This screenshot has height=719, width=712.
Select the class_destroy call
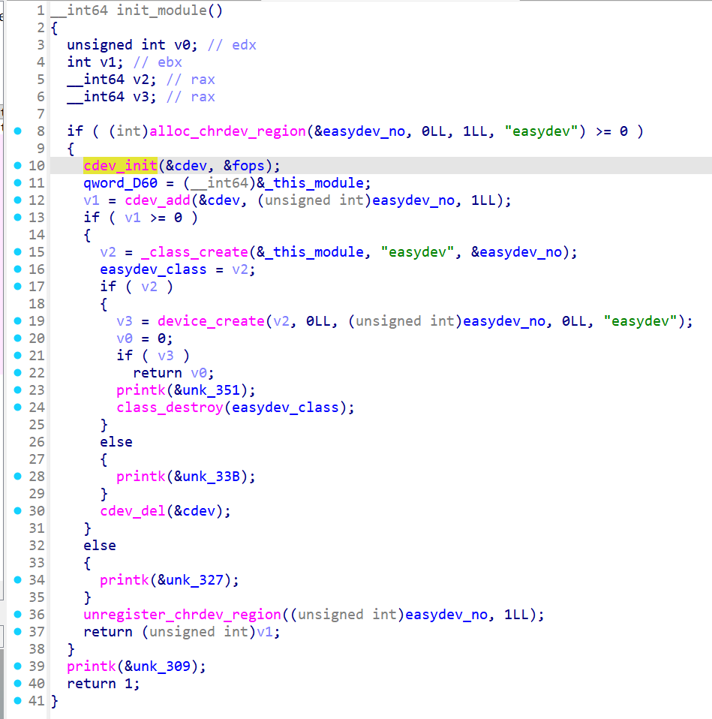(170, 408)
